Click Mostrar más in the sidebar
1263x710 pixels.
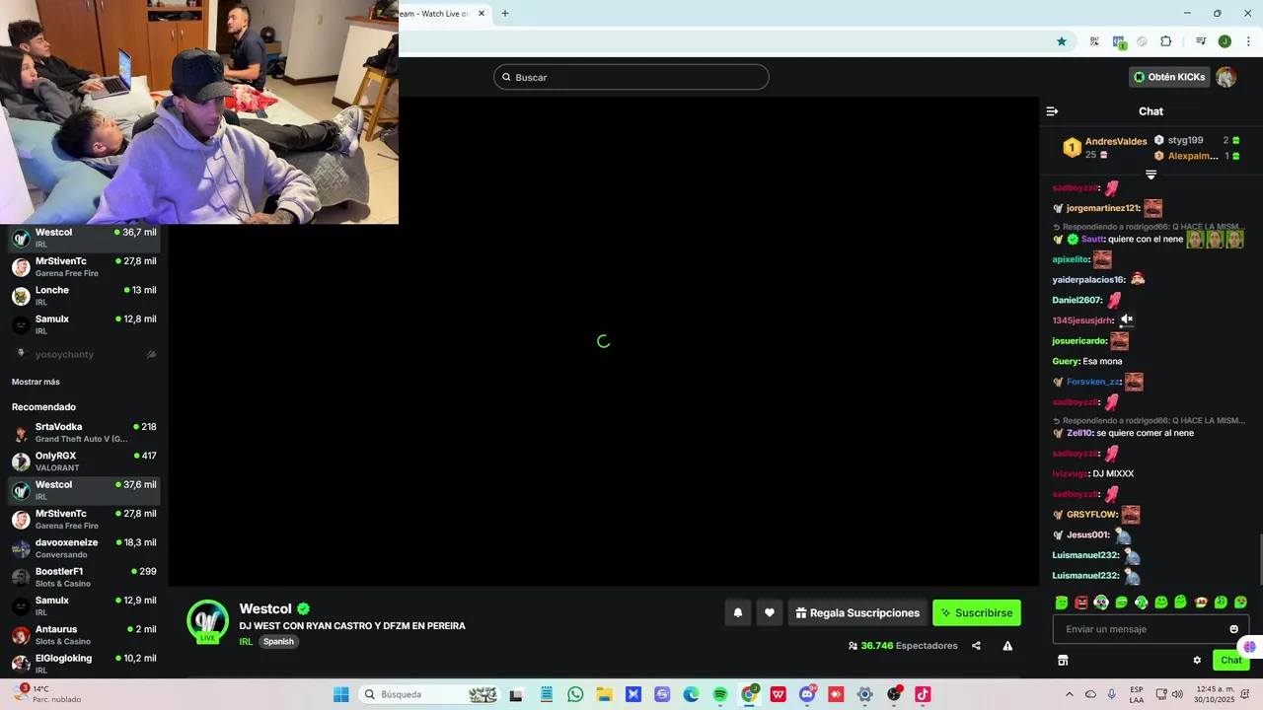pos(36,382)
